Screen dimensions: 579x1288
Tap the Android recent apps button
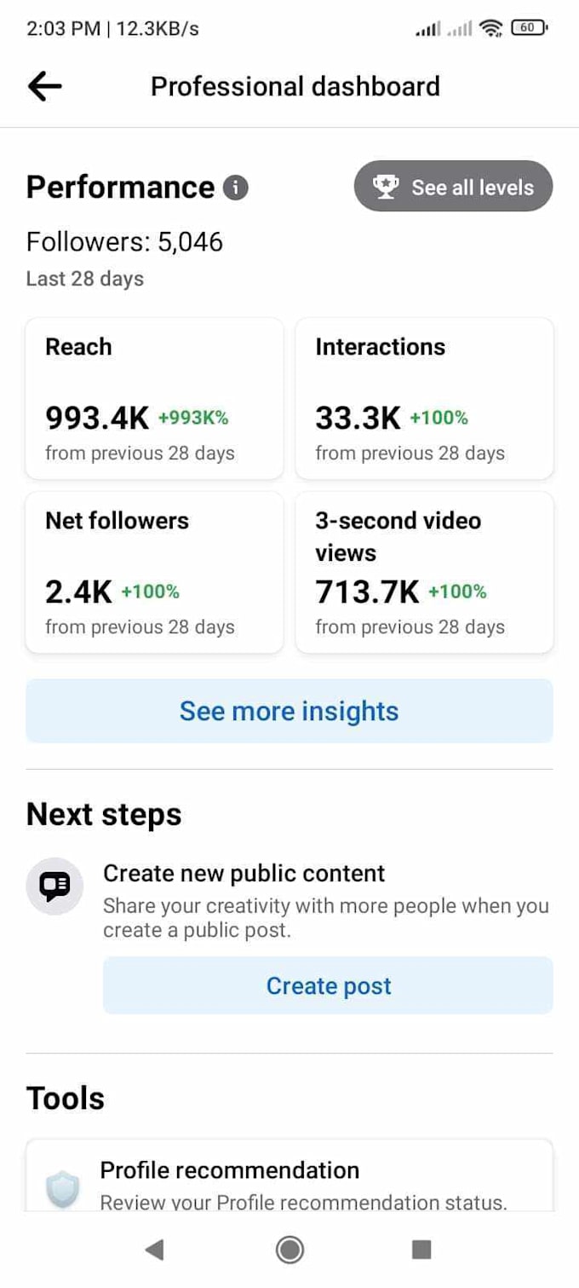tap(421, 1250)
